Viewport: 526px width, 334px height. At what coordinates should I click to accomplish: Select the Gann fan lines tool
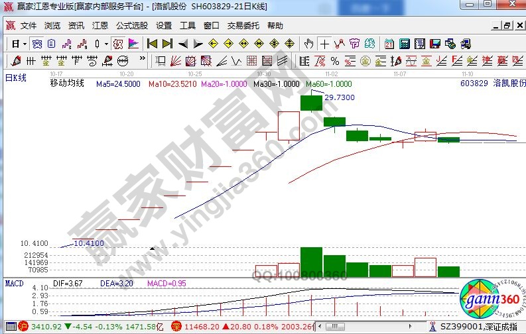pyautogui.click(x=176, y=61)
